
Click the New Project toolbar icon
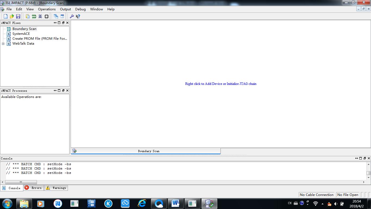coord(5,16)
